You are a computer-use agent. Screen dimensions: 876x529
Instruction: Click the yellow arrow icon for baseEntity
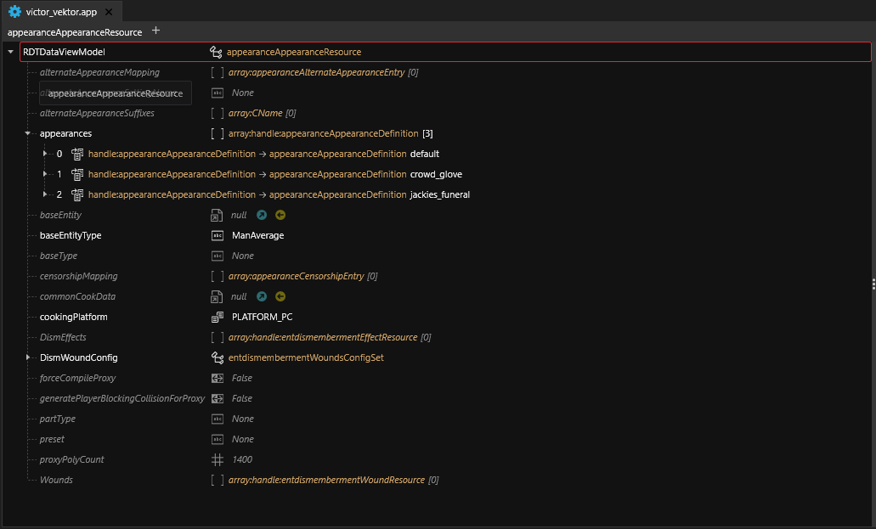click(x=280, y=215)
